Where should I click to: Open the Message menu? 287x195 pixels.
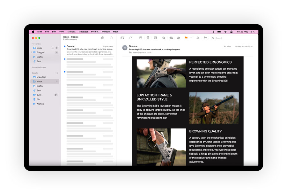[x=83, y=32]
